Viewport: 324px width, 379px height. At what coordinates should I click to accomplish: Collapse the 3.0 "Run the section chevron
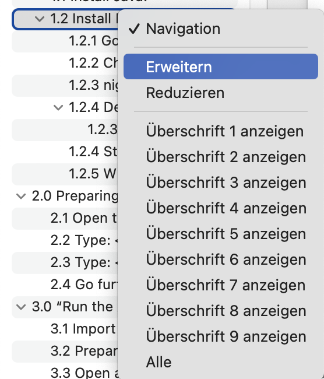[21, 307]
